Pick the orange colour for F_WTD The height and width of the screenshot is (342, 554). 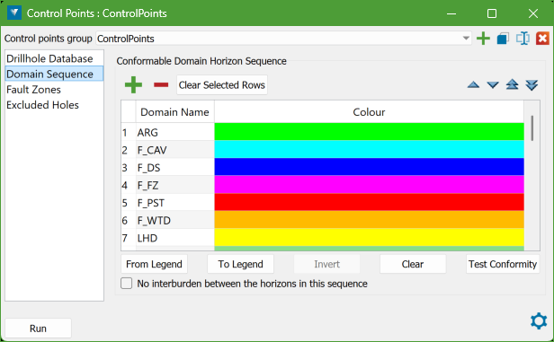click(369, 220)
